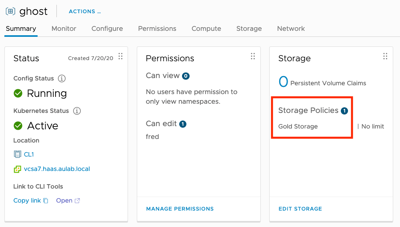Grab the Permissions card drag handle

point(253,56)
